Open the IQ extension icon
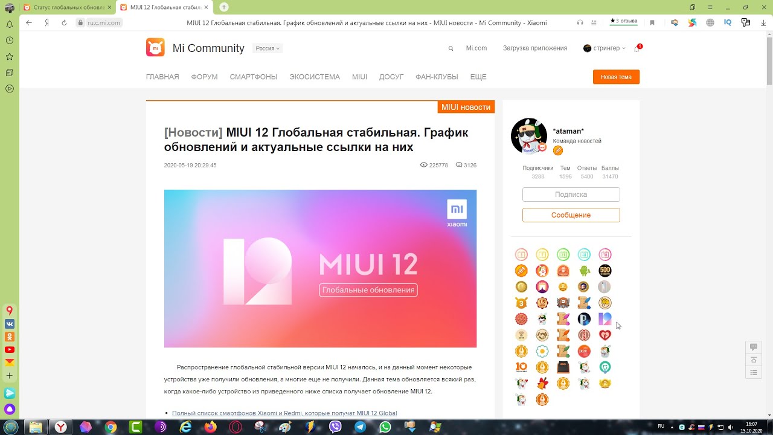 728,23
